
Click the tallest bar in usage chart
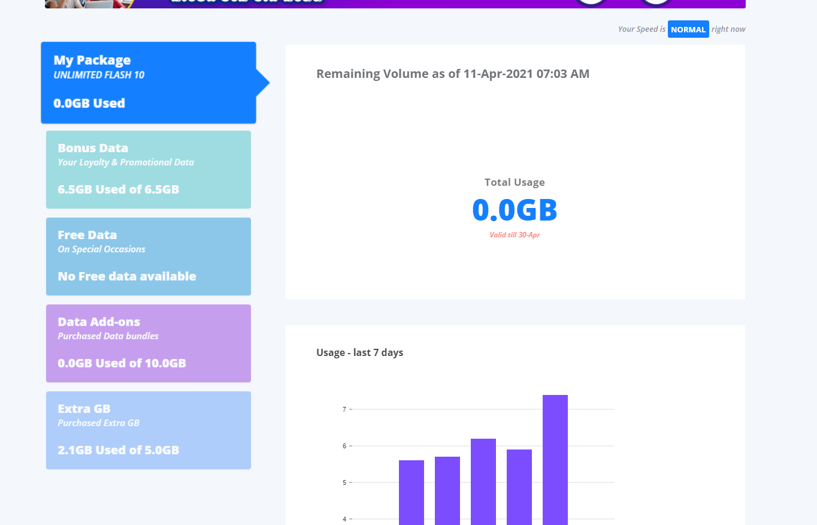pyautogui.click(x=555, y=460)
